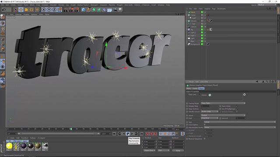Select the Camera object row
The height and width of the screenshot is (157, 280).
[x=193, y=27]
